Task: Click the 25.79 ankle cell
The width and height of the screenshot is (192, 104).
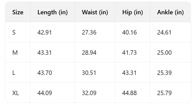Action: point(164,93)
